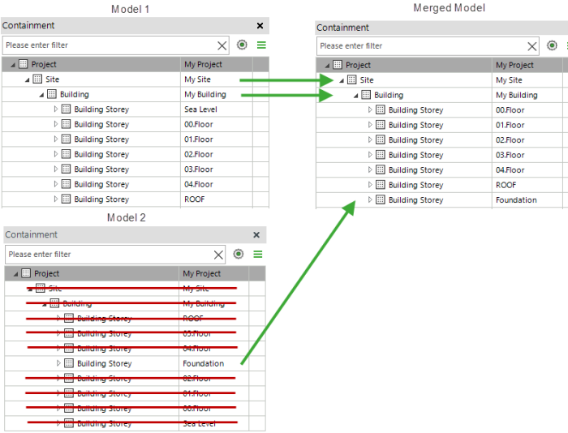Expand the 03.Floor storey in Model 1
The image size is (568, 433).
tap(56, 169)
